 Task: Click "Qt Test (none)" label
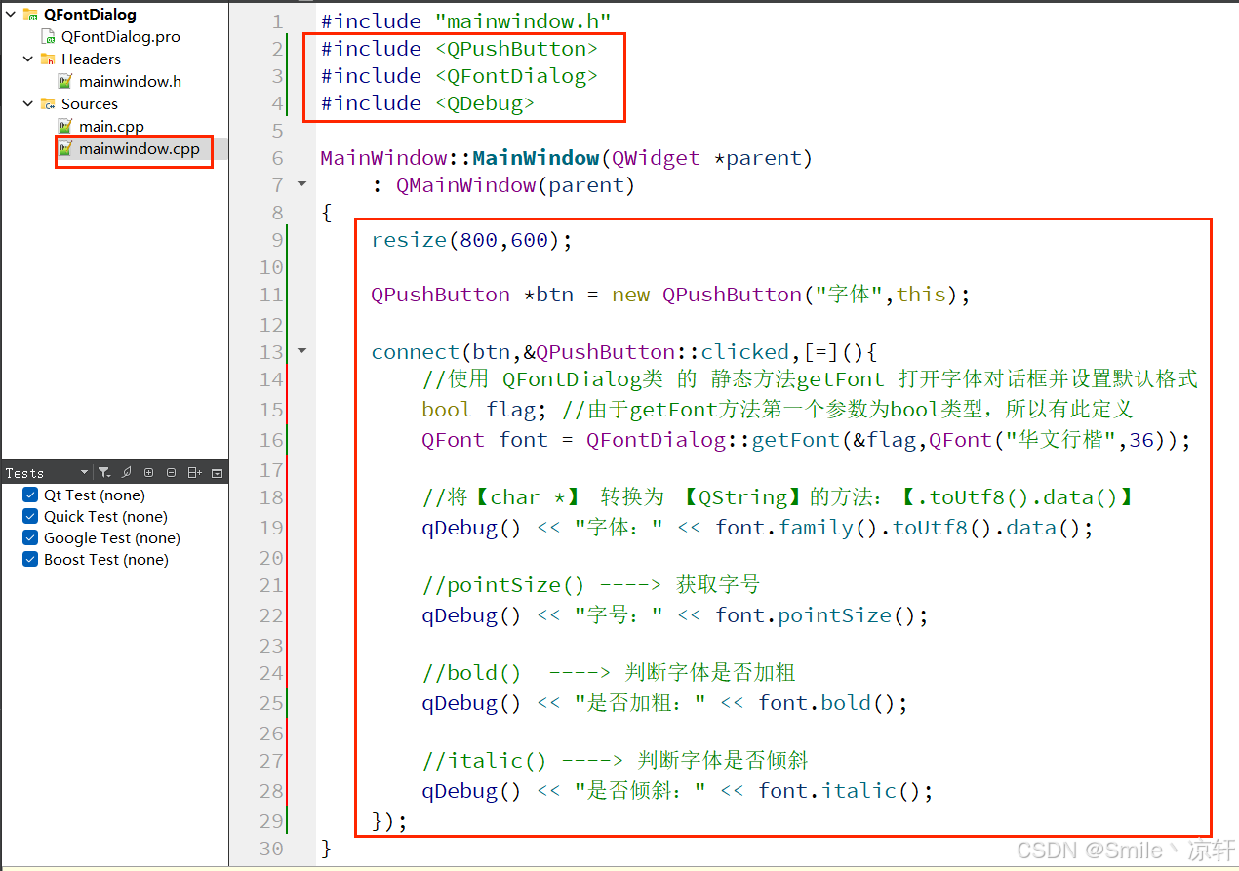point(94,495)
